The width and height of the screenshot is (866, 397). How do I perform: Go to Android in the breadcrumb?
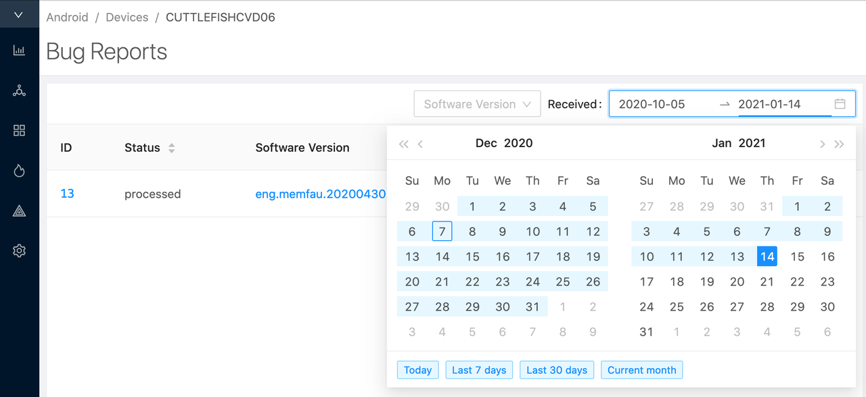67,18
